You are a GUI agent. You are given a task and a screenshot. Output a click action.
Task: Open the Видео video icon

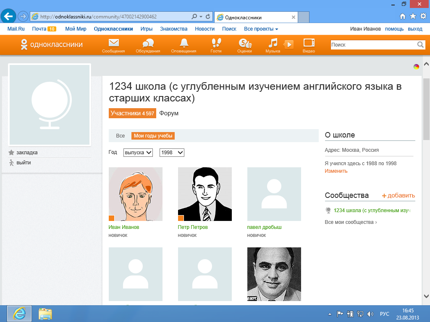click(309, 45)
